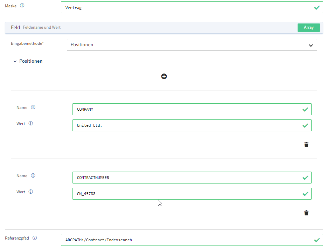Show info for CN_45788 Wert label
Viewport: 327px width, 249px height.
[31, 192]
